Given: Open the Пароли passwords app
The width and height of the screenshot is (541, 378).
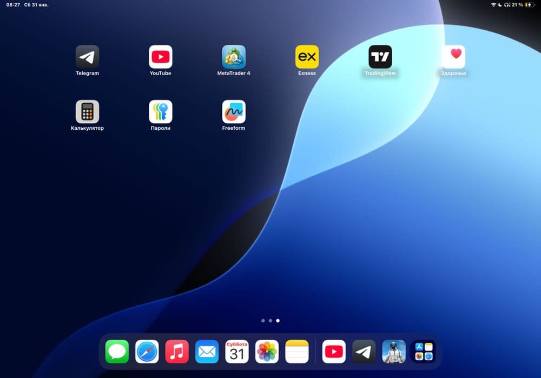Looking at the screenshot, I should coord(161,111).
